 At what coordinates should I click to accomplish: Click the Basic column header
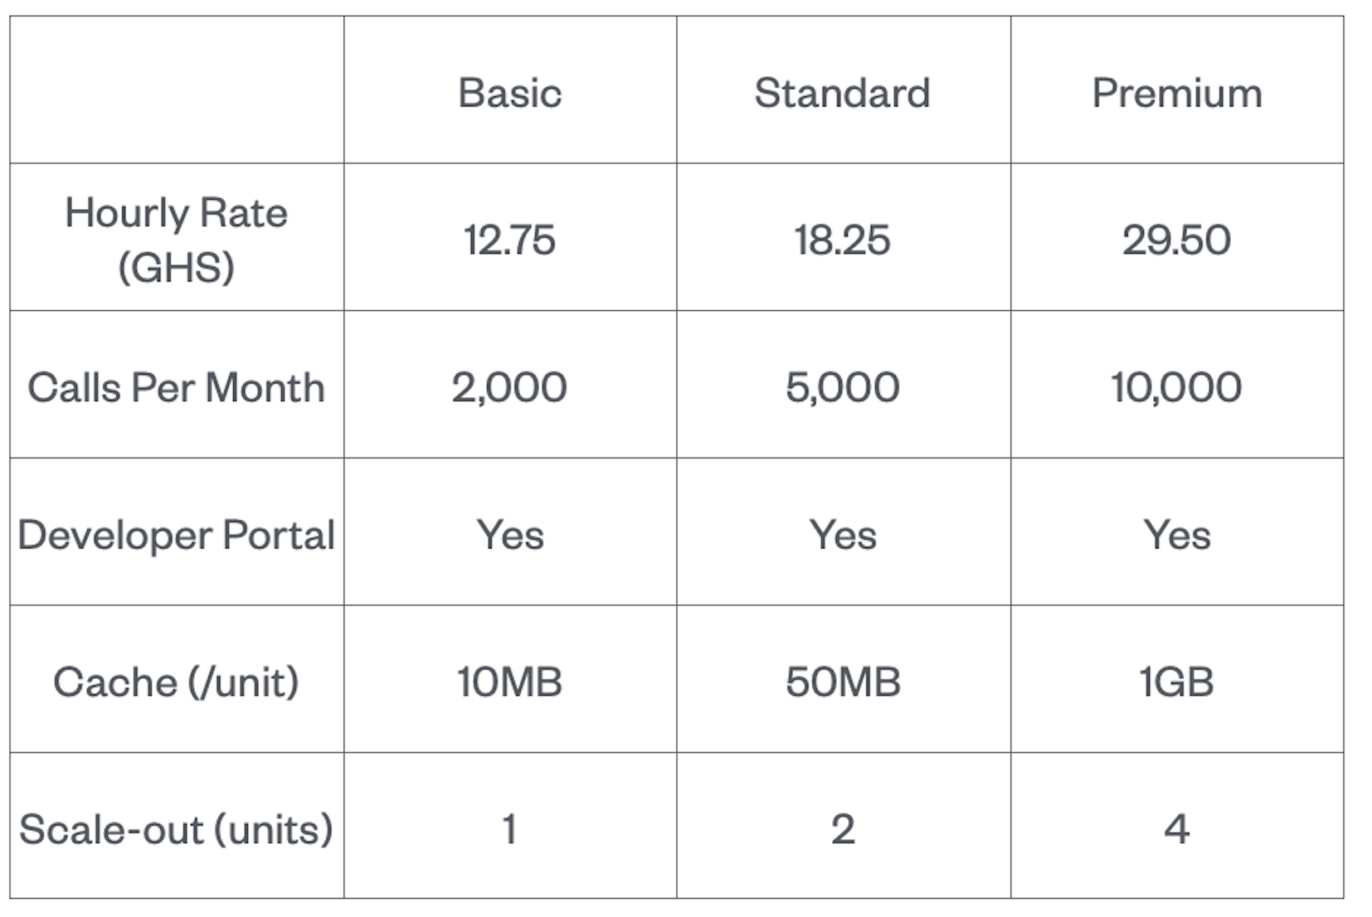click(509, 92)
